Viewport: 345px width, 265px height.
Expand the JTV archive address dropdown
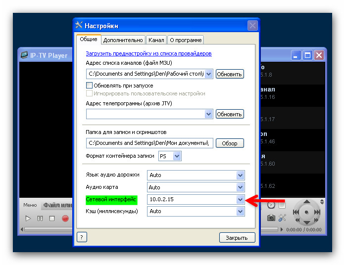pos(208,114)
